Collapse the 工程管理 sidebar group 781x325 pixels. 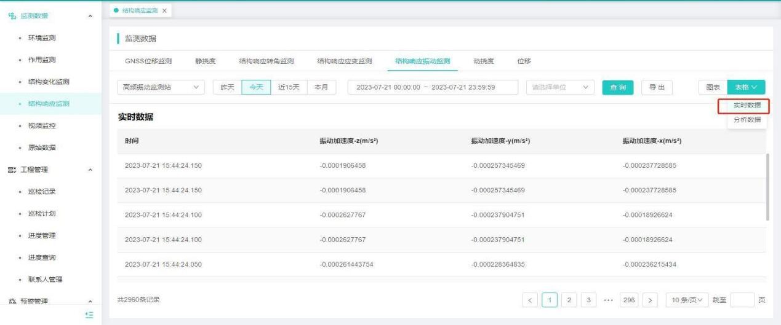point(91,170)
